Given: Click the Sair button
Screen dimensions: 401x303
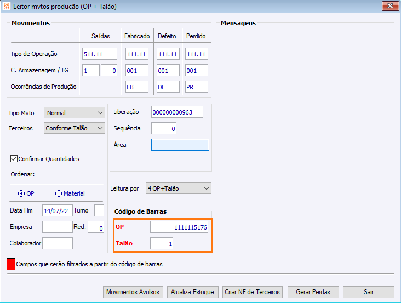Looking at the screenshot, I should [369, 292].
